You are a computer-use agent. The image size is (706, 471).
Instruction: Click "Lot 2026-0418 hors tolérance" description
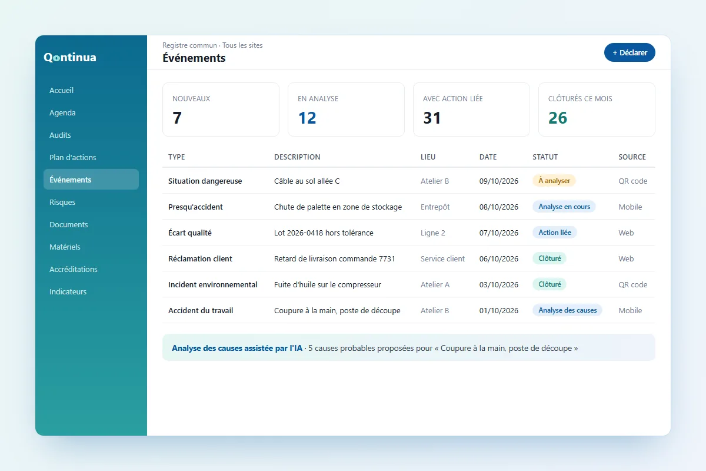click(324, 233)
